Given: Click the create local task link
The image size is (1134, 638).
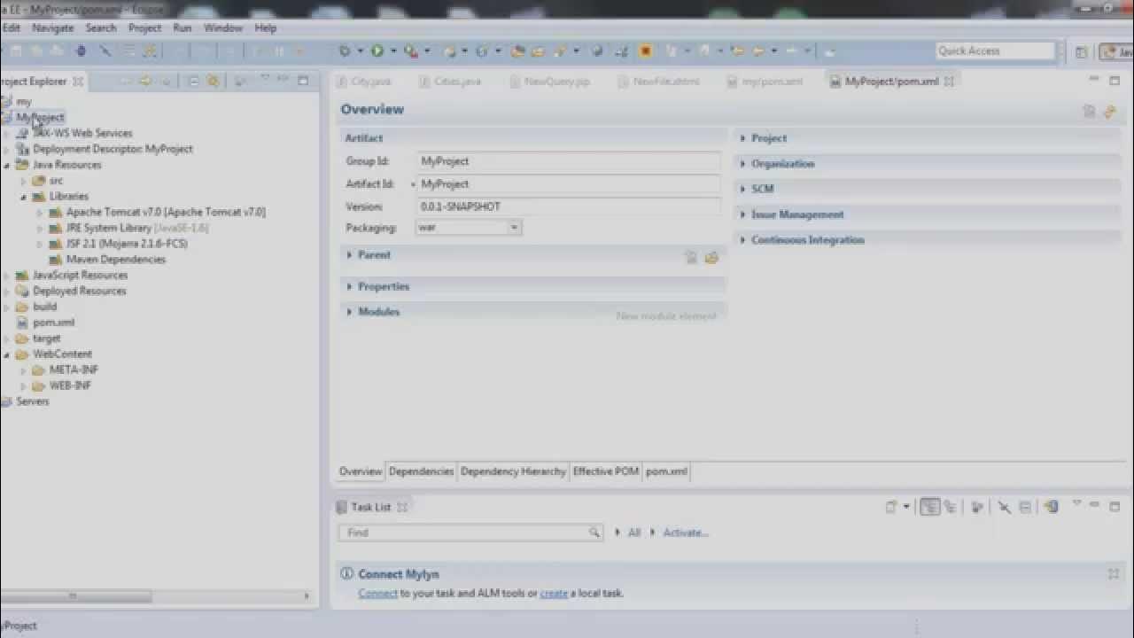Looking at the screenshot, I should tap(554, 594).
